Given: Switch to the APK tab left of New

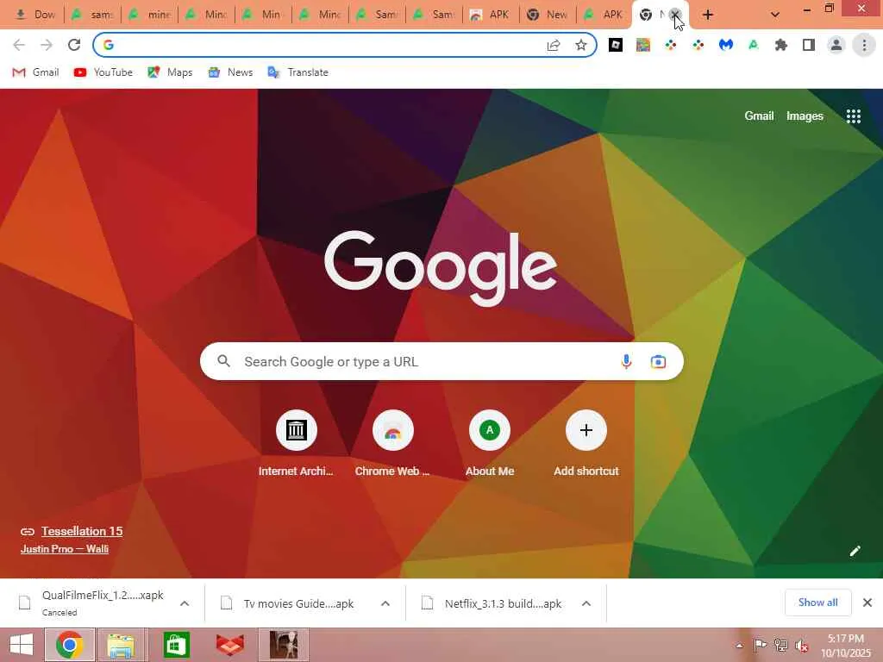Looking at the screenshot, I should pyautogui.click(x=490, y=15).
